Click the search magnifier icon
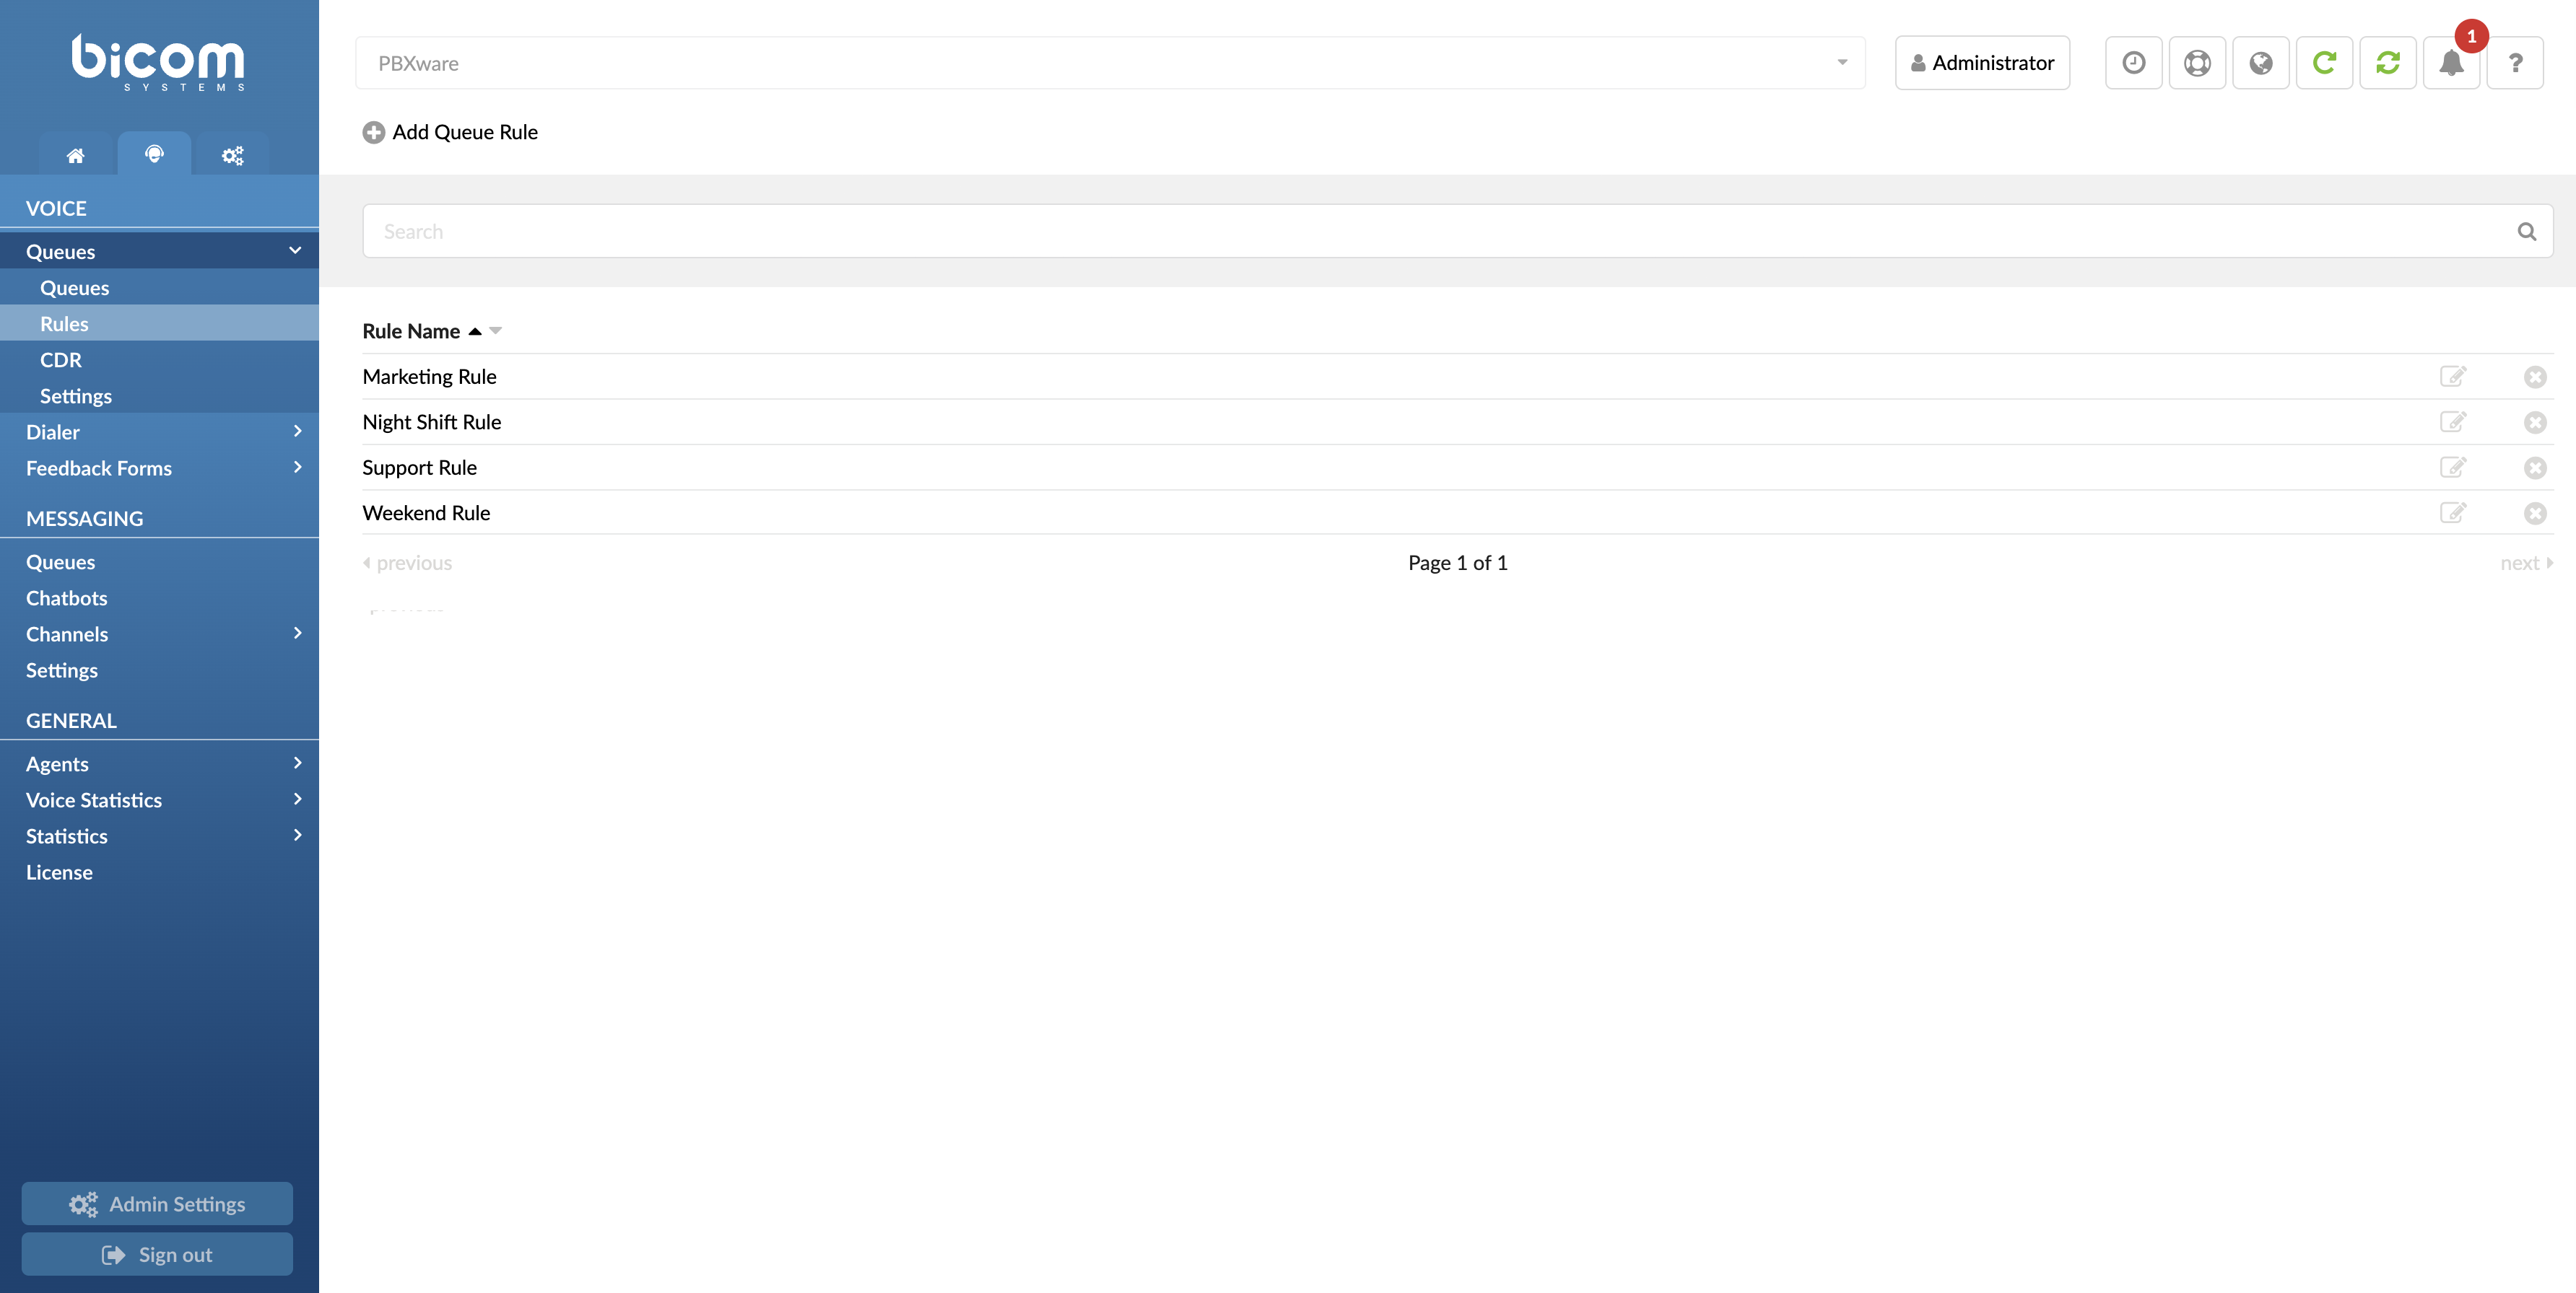Image resolution: width=2576 pixels, height=1293 pixels. tap(2526, 232)
